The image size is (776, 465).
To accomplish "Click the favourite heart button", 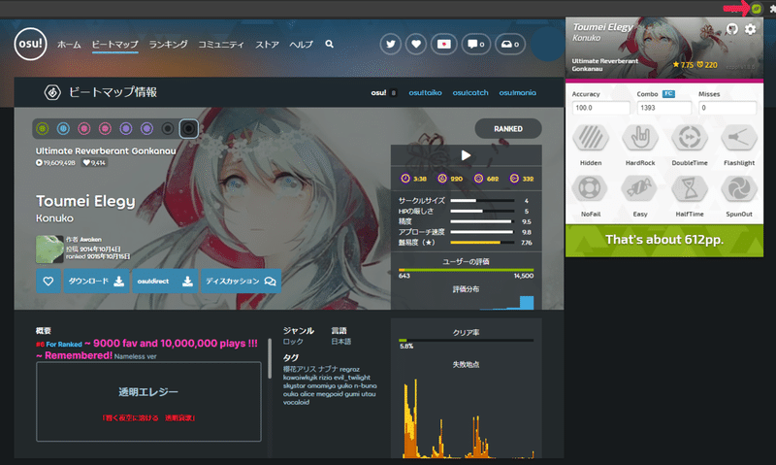I will (48, 281).
